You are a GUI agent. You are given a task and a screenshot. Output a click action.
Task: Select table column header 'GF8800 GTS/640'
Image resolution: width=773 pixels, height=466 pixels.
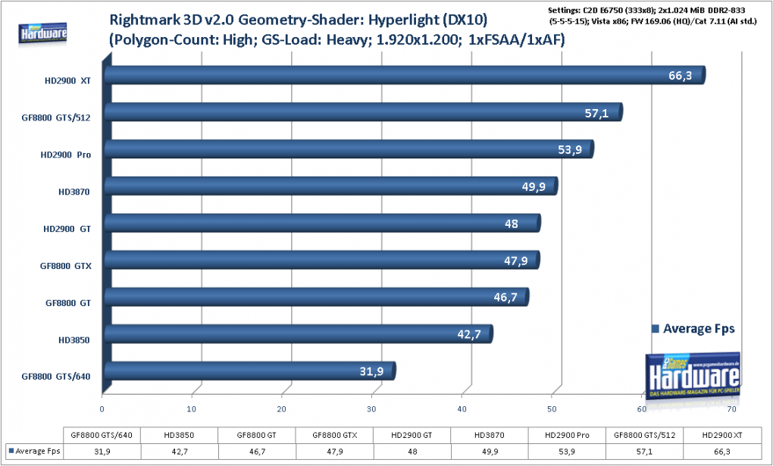(x=102, y=436)
